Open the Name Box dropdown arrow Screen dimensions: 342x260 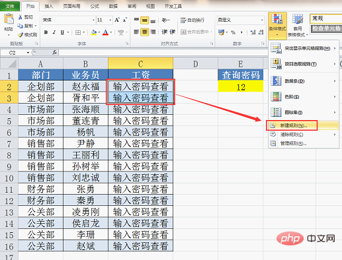pos(28,53)
